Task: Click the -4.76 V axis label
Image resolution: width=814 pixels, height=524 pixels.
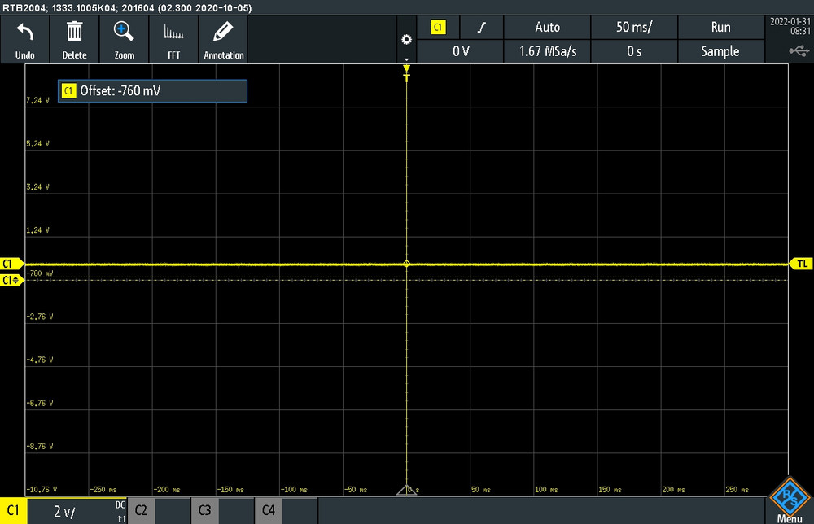Action: pyautogui.click(x=39, y=360)
